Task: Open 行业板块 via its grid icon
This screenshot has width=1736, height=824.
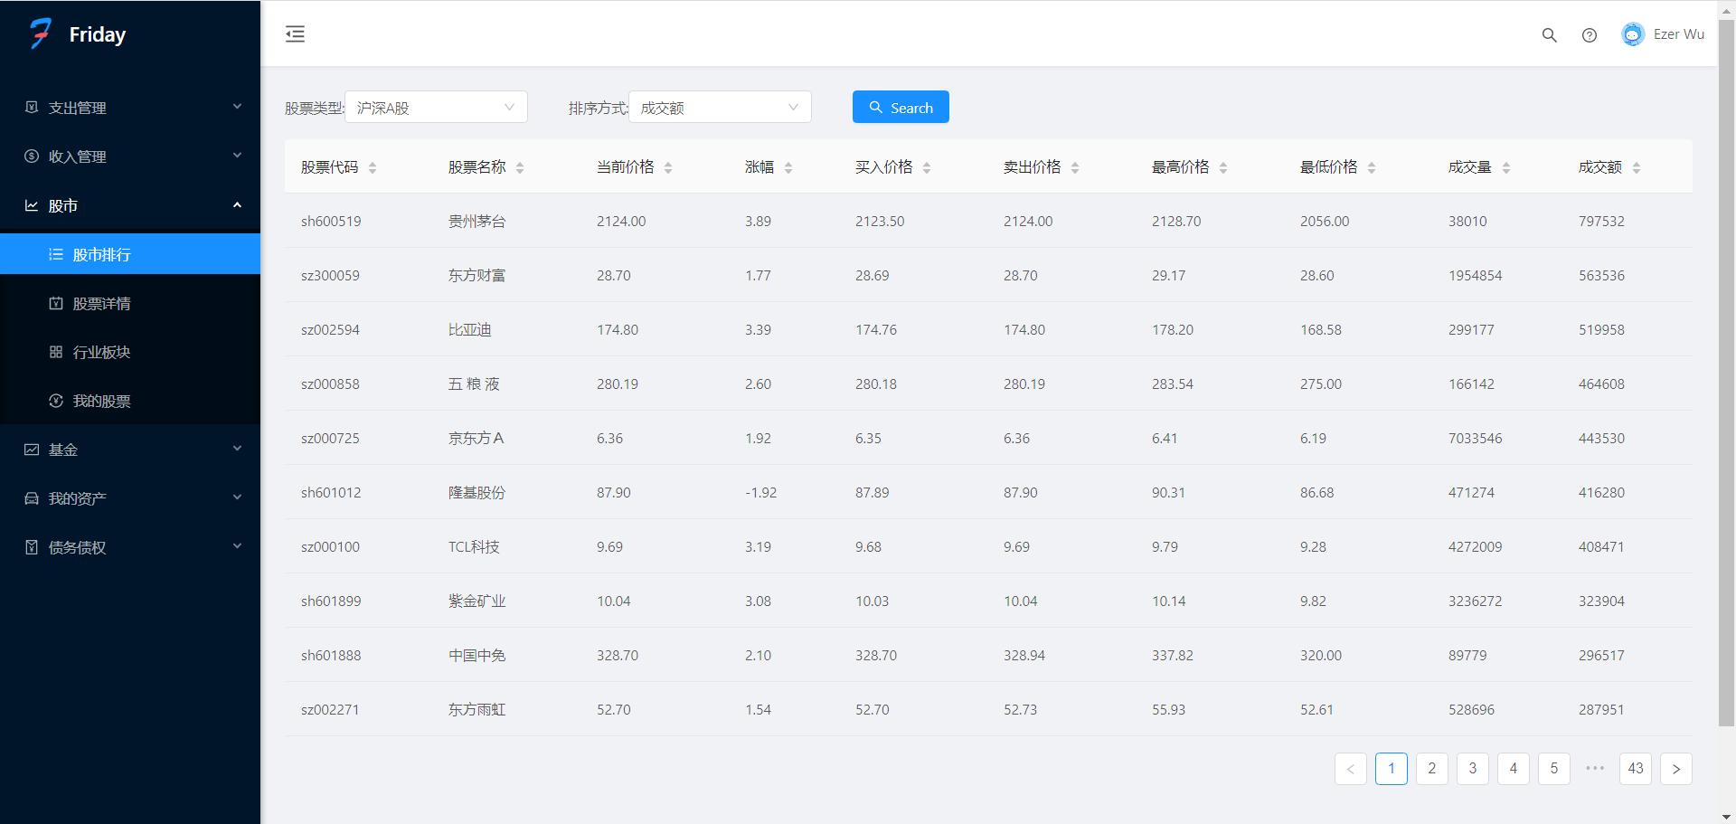Action: pyautogui.click(x=55, y=352)
